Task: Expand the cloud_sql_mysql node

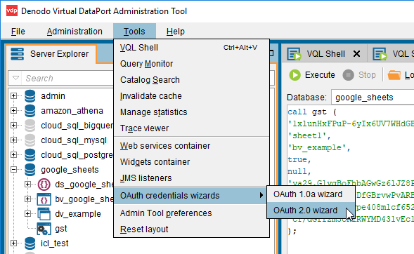Action: [14, 140]
